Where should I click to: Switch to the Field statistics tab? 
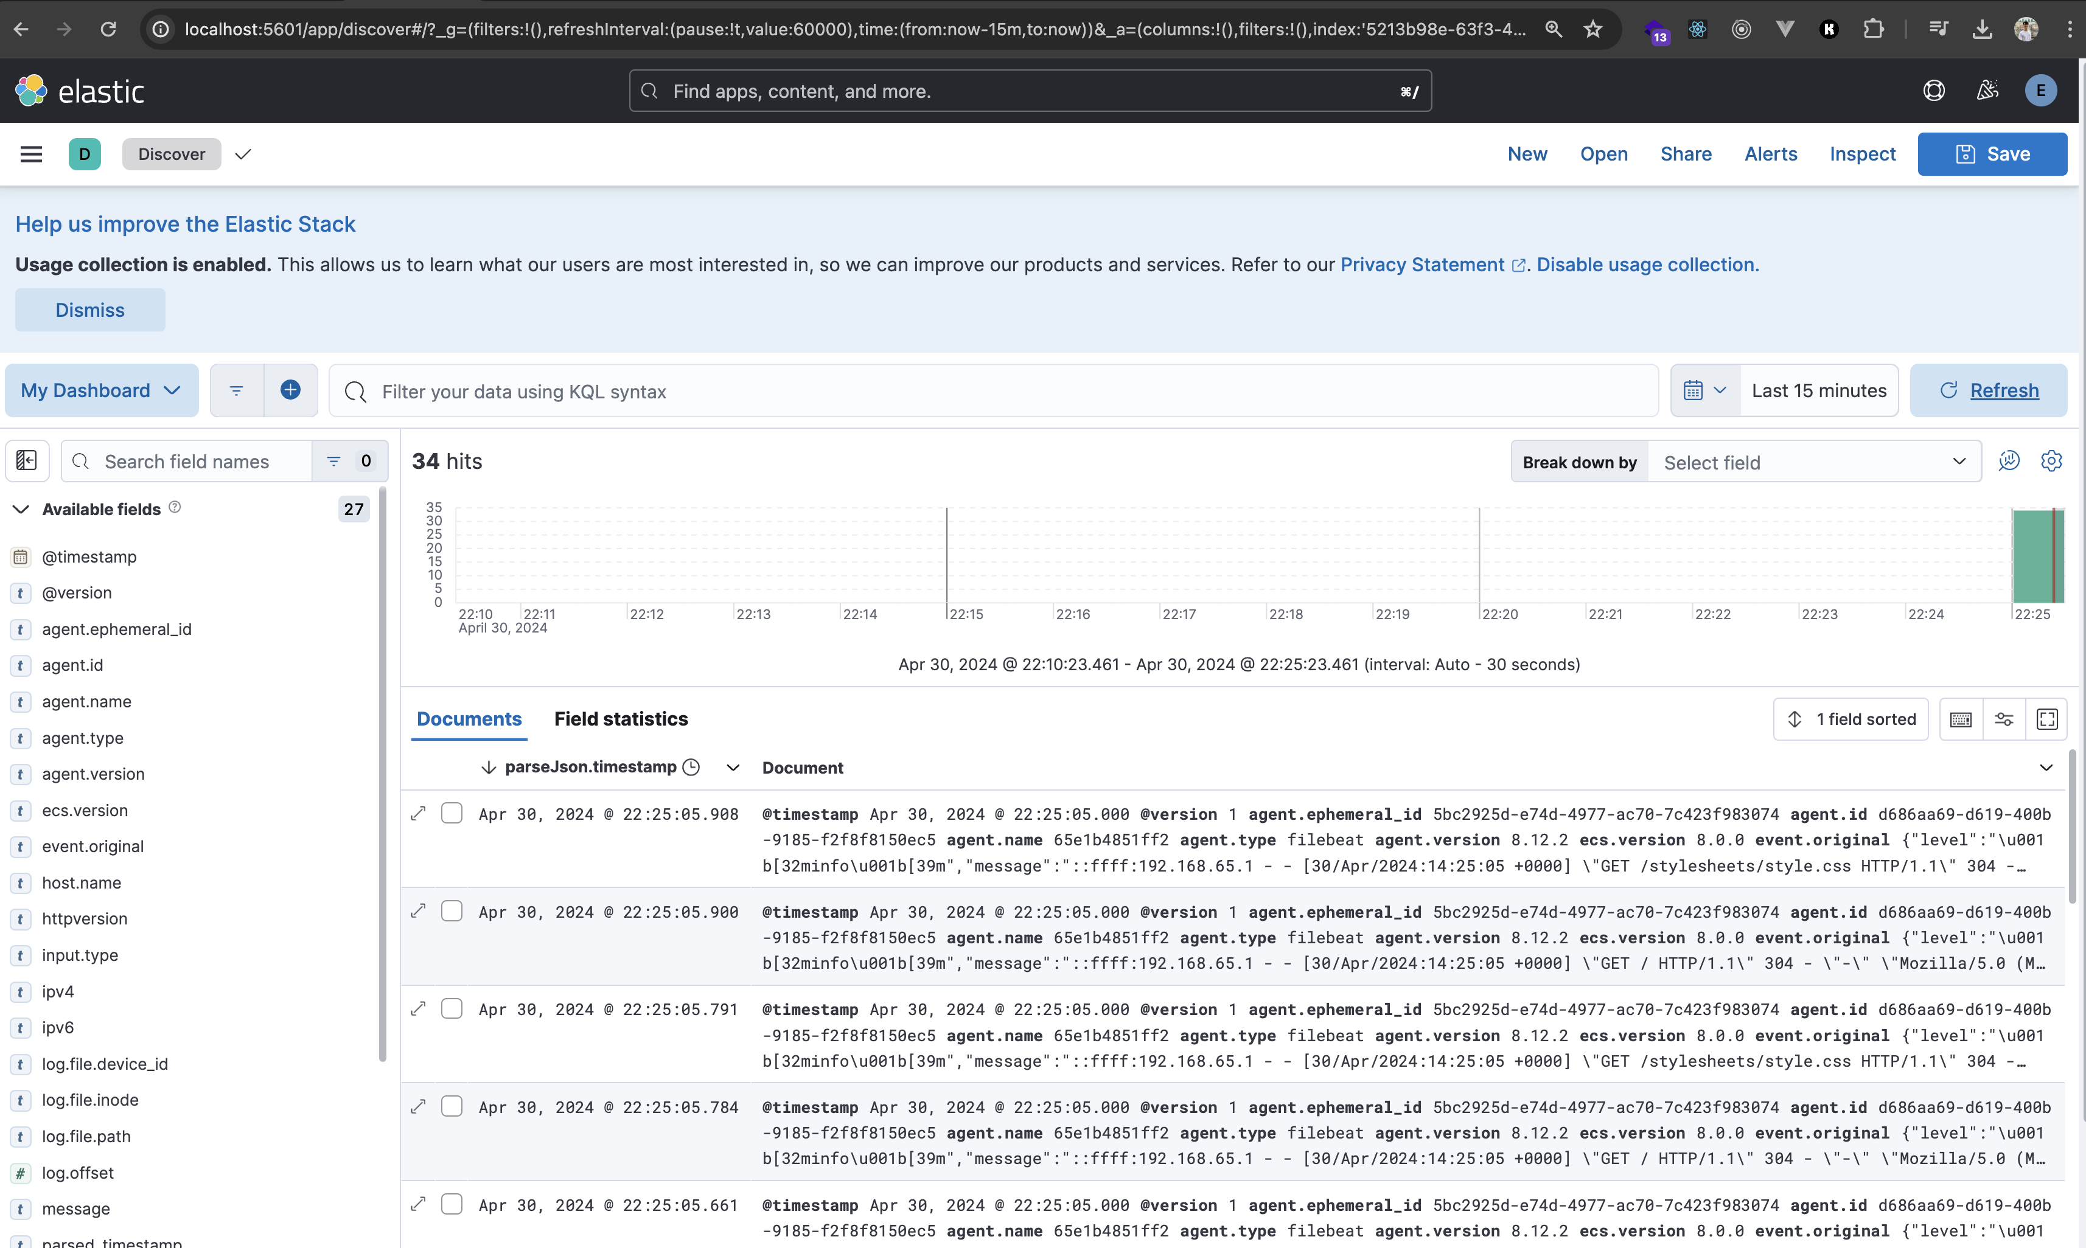click(621, 718)
